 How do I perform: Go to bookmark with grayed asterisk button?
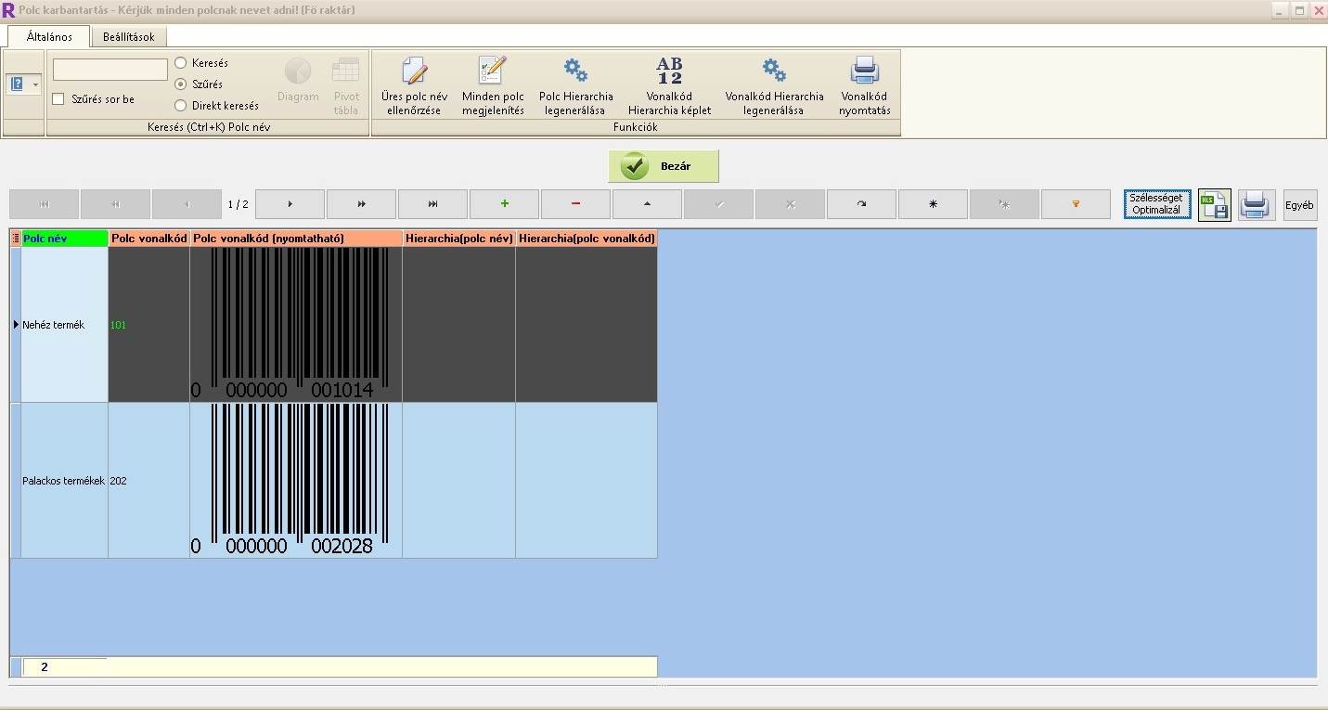1004,204
